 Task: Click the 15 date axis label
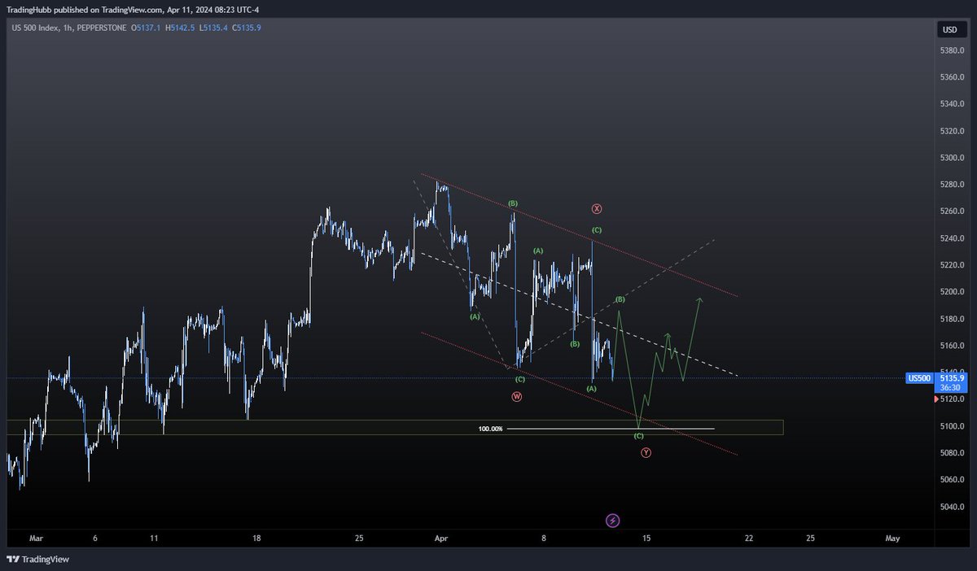[646, 538]
